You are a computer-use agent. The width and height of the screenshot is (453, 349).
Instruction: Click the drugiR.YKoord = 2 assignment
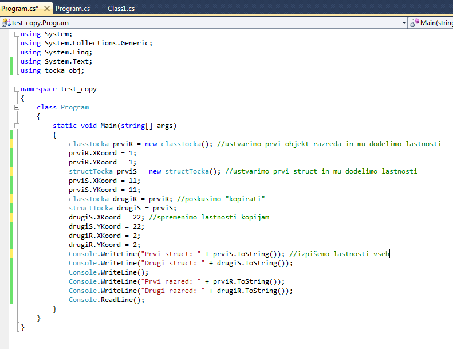(104, 245)
